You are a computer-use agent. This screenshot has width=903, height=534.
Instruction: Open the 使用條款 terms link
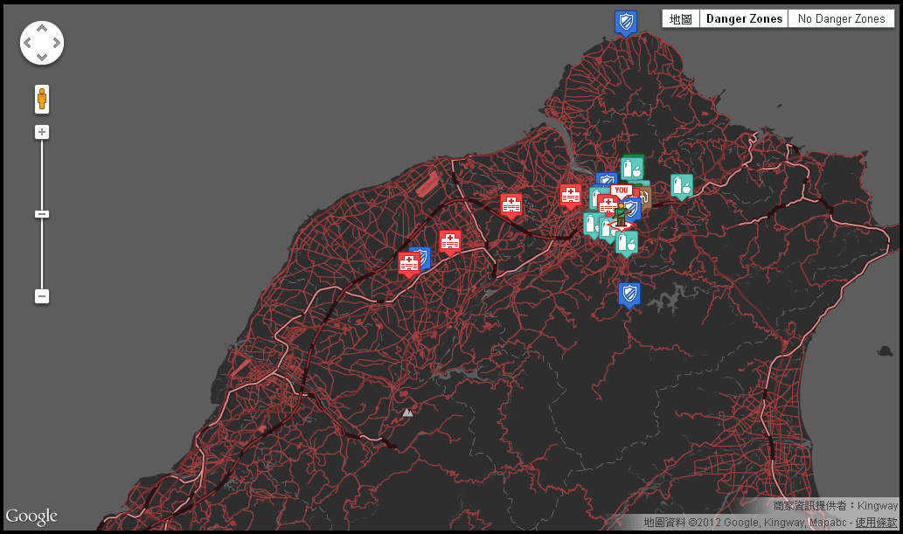pyautogui.click(x=876, y=522)
